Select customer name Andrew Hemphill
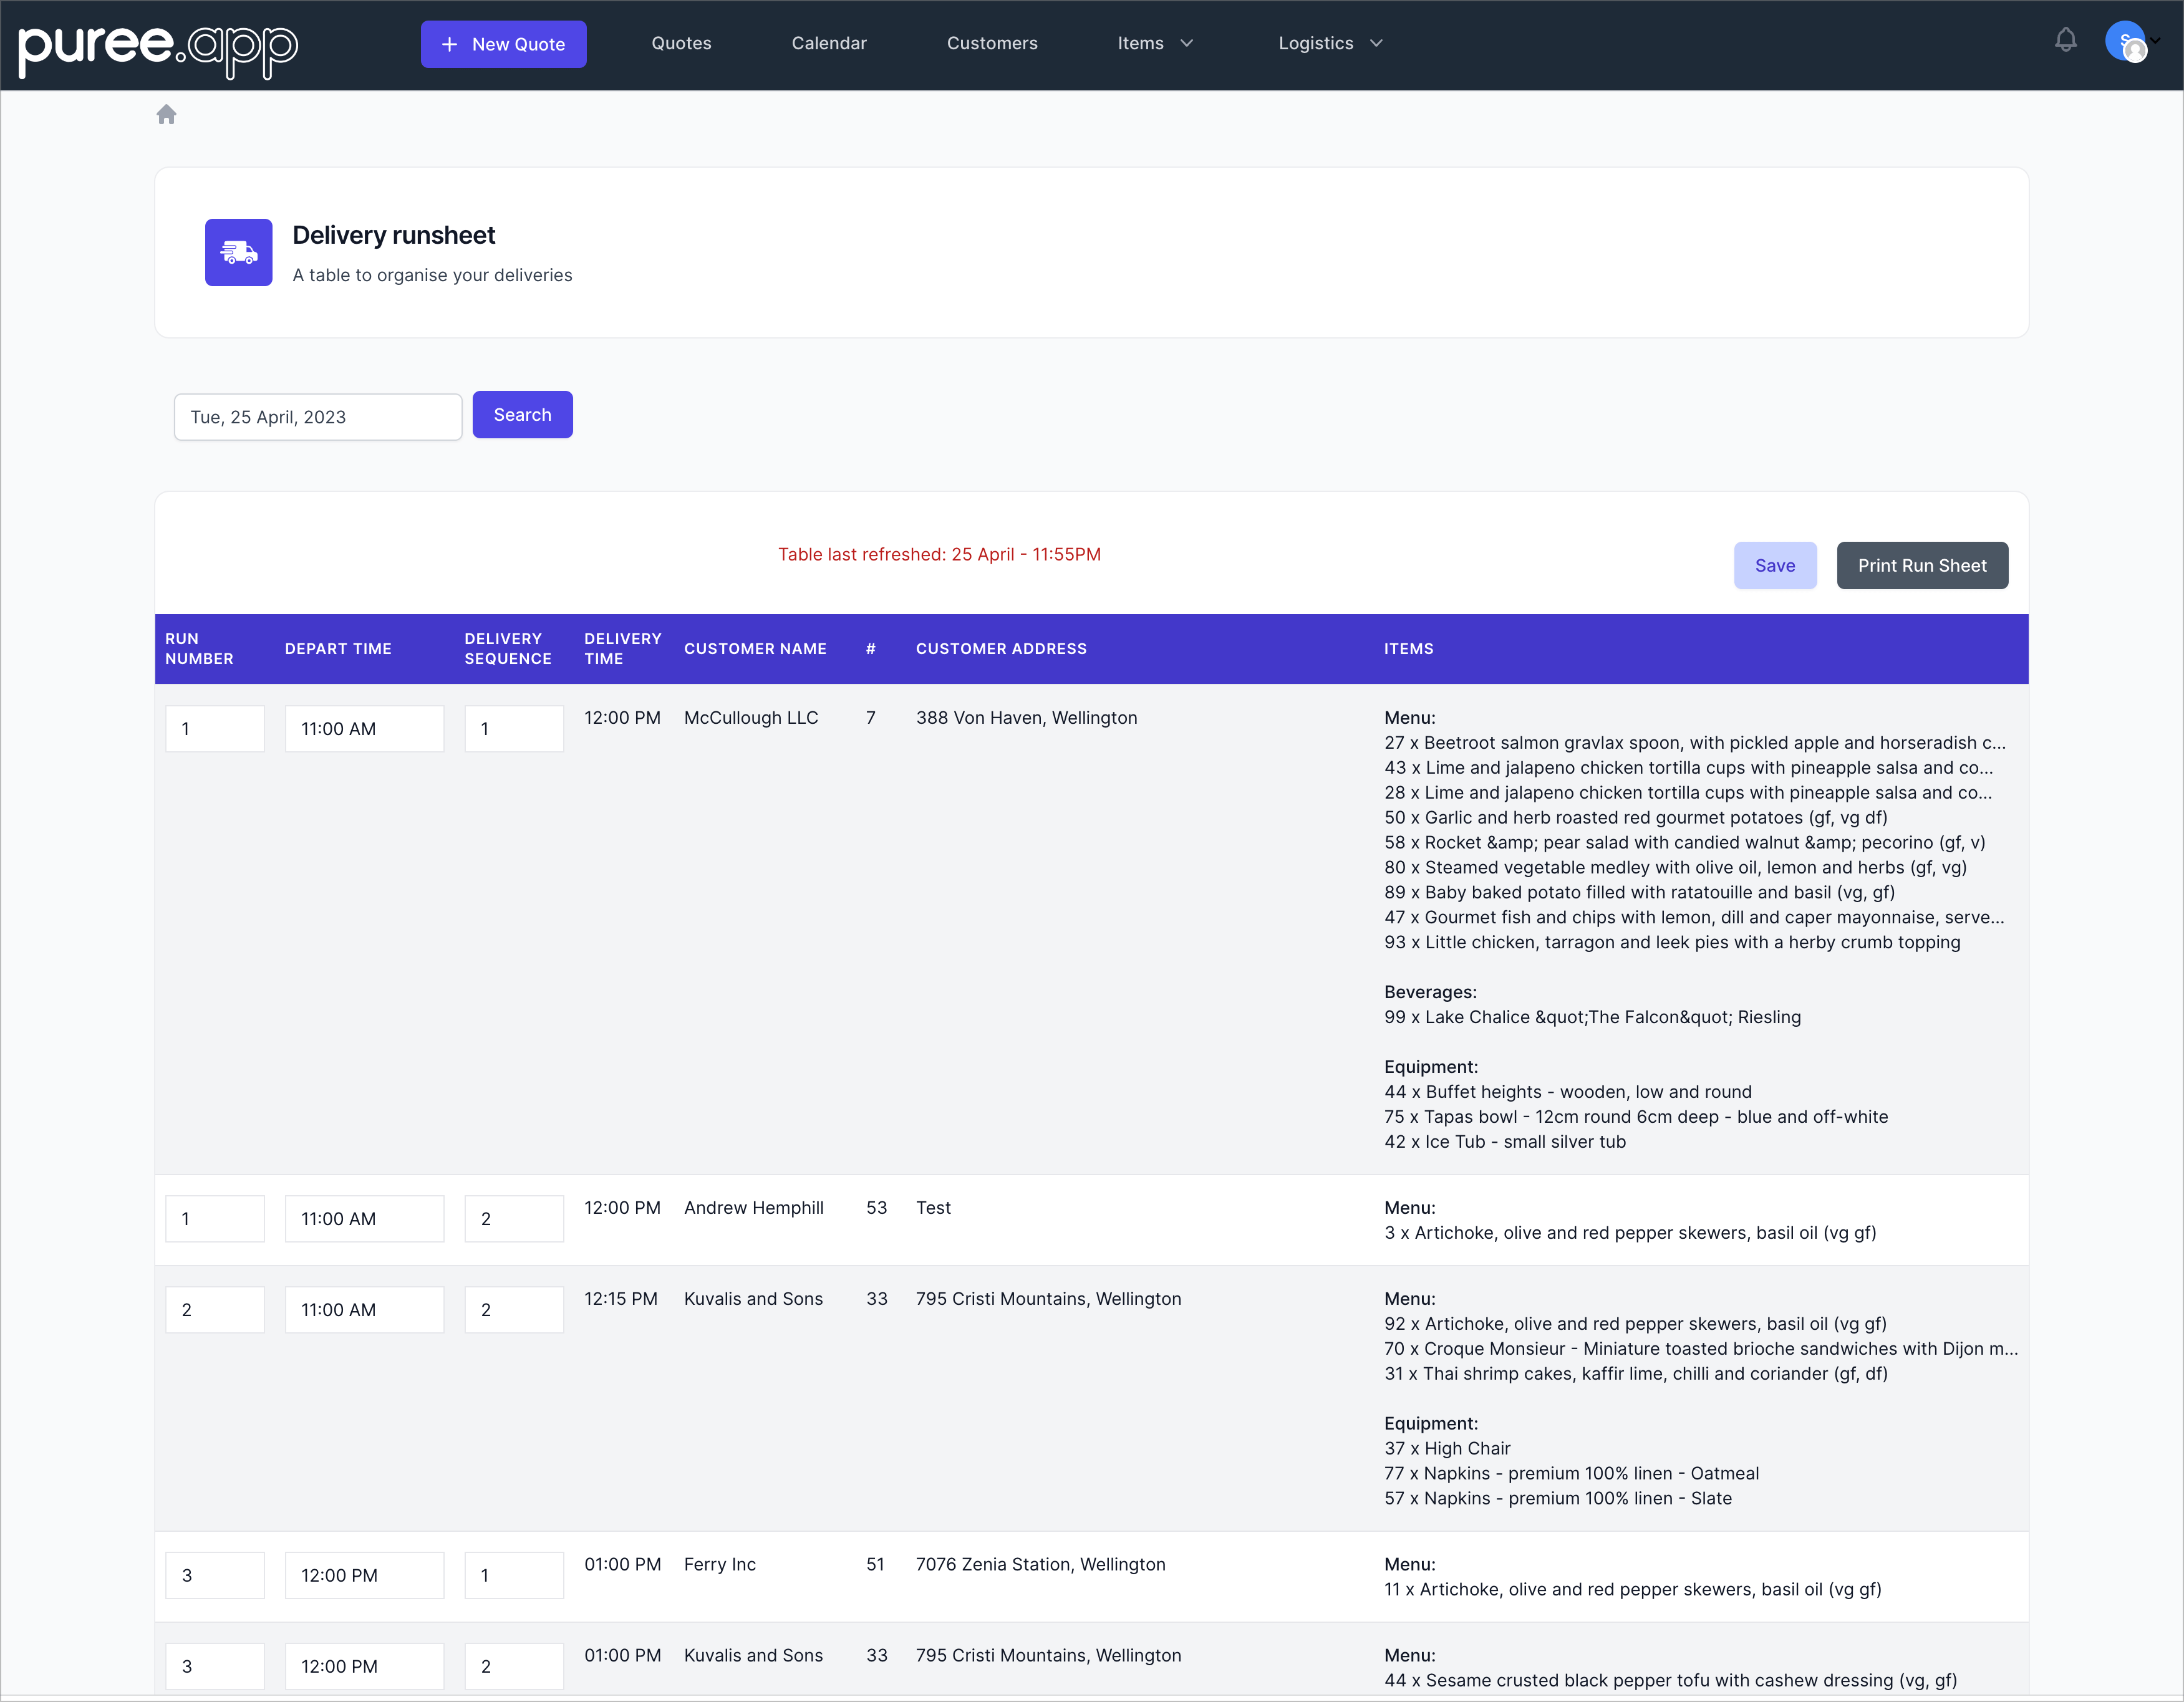The image size is (2184, 1702). (x=754, y=1207)
